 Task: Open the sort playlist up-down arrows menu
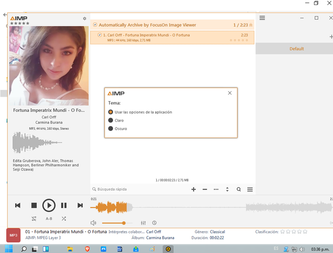point(227,189)
